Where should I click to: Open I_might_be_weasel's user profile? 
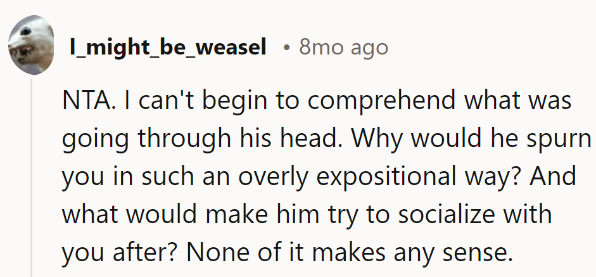pyautogui.click(x=167, y=47)
